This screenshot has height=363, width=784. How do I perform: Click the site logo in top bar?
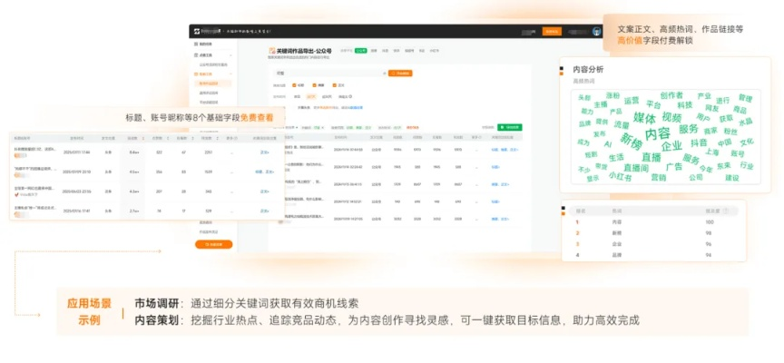point(198,31)
